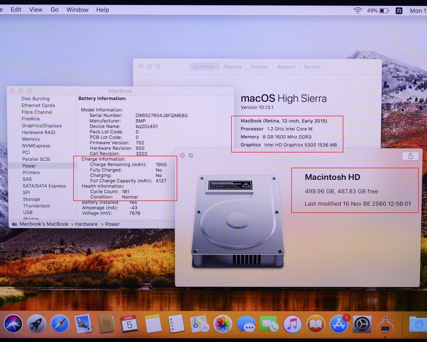Open the Downloads folder in dock
427x342 pixels.
pyautogui.click(x=418, y=324)
